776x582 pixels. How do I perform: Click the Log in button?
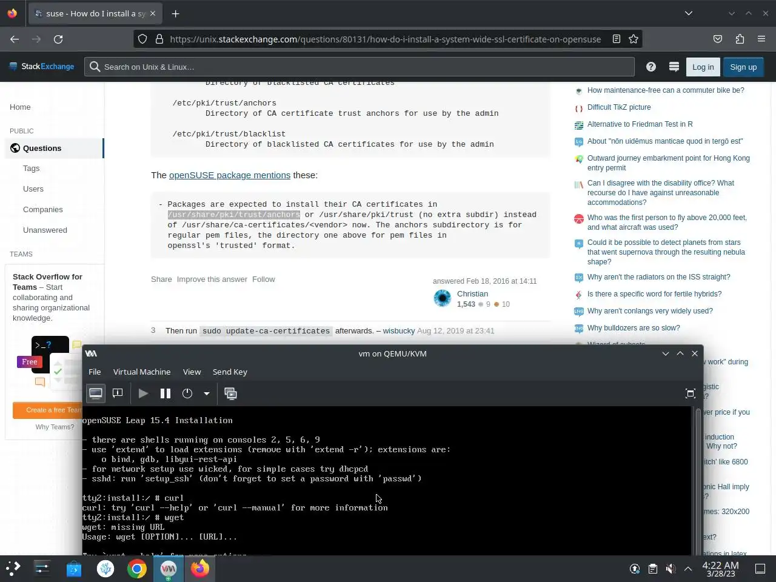(703, 67)
